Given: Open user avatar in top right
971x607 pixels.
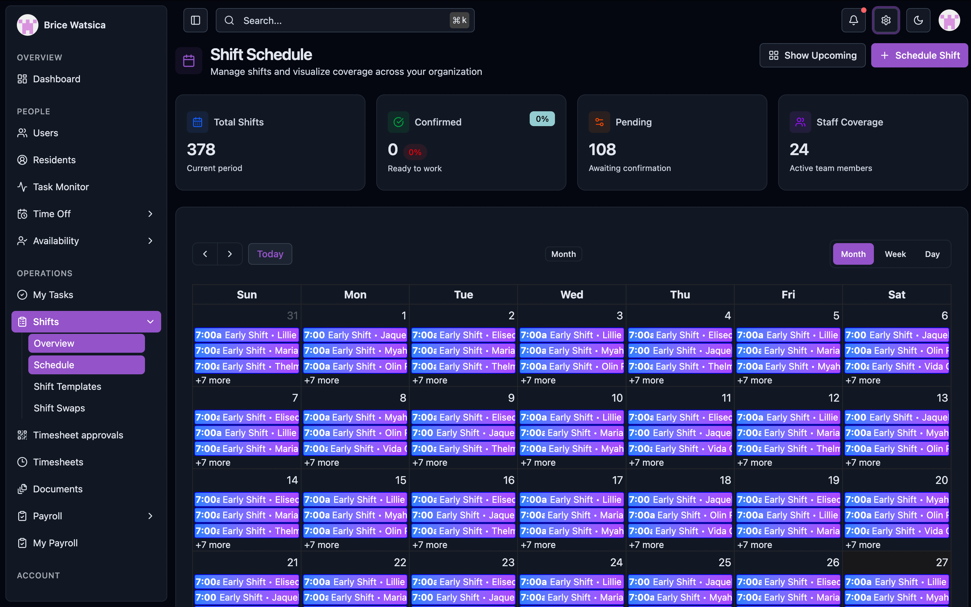Looking at the screenshot, I should point(949,20).
